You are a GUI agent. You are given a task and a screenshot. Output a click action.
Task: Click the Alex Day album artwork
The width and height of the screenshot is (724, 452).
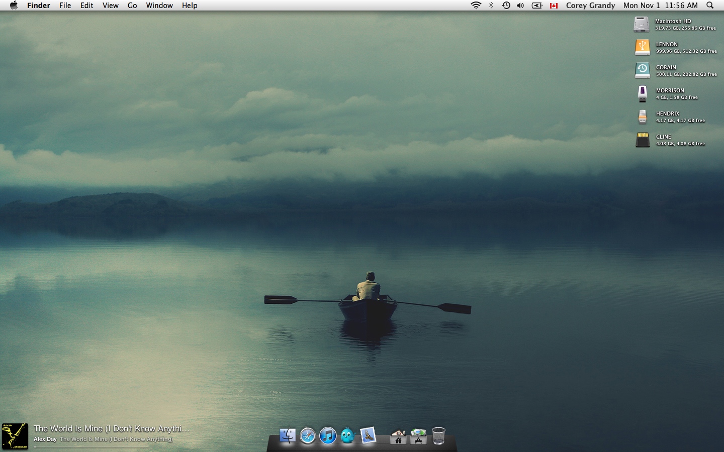point(15,436)
